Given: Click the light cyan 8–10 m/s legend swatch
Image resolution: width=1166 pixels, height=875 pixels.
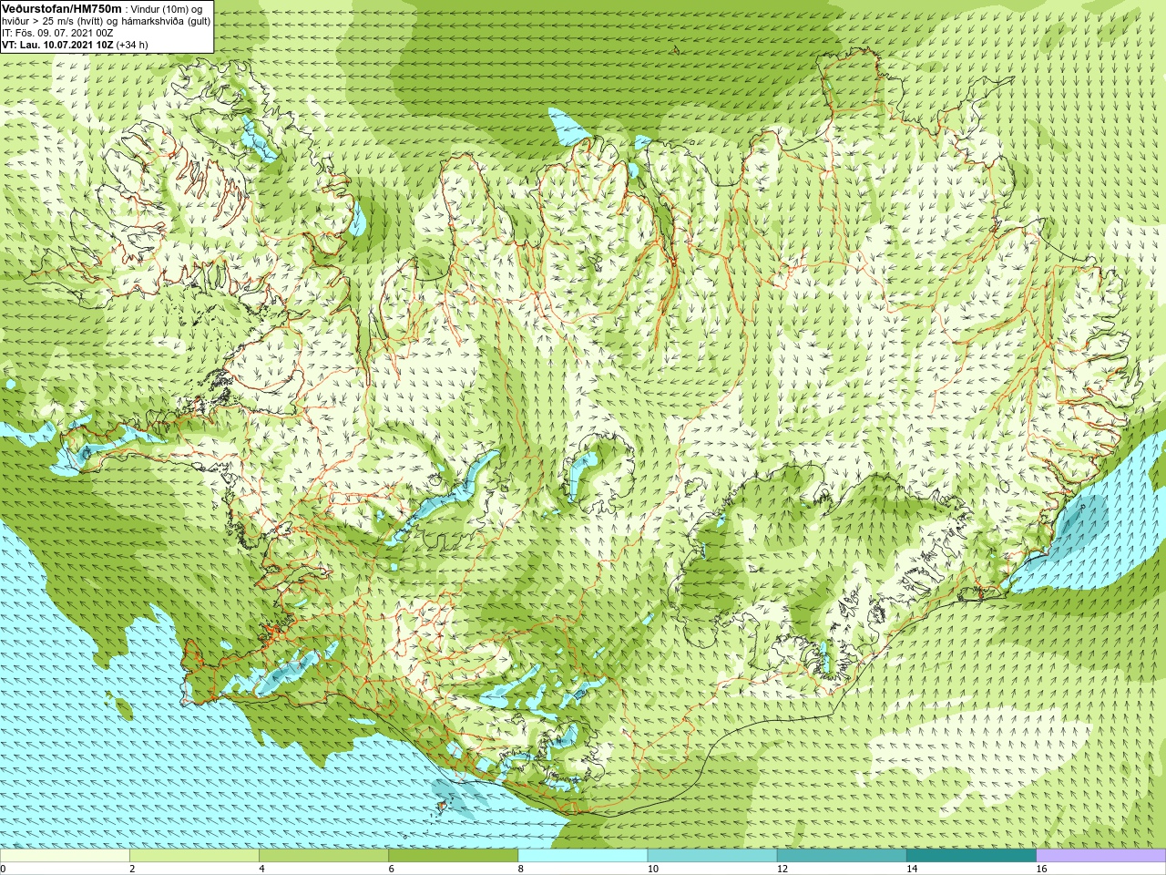Looking at the screenshot, I should tap(583, 856).
